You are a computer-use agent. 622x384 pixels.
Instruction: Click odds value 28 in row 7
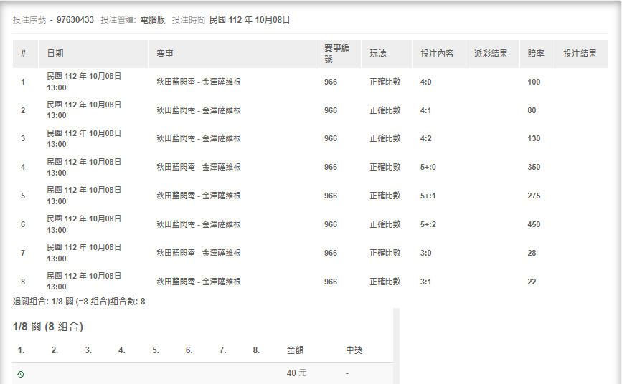pyautogui.click(x=532, y=253)
